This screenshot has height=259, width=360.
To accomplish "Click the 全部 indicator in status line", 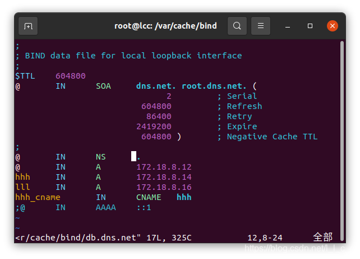I will click(323, 237).
